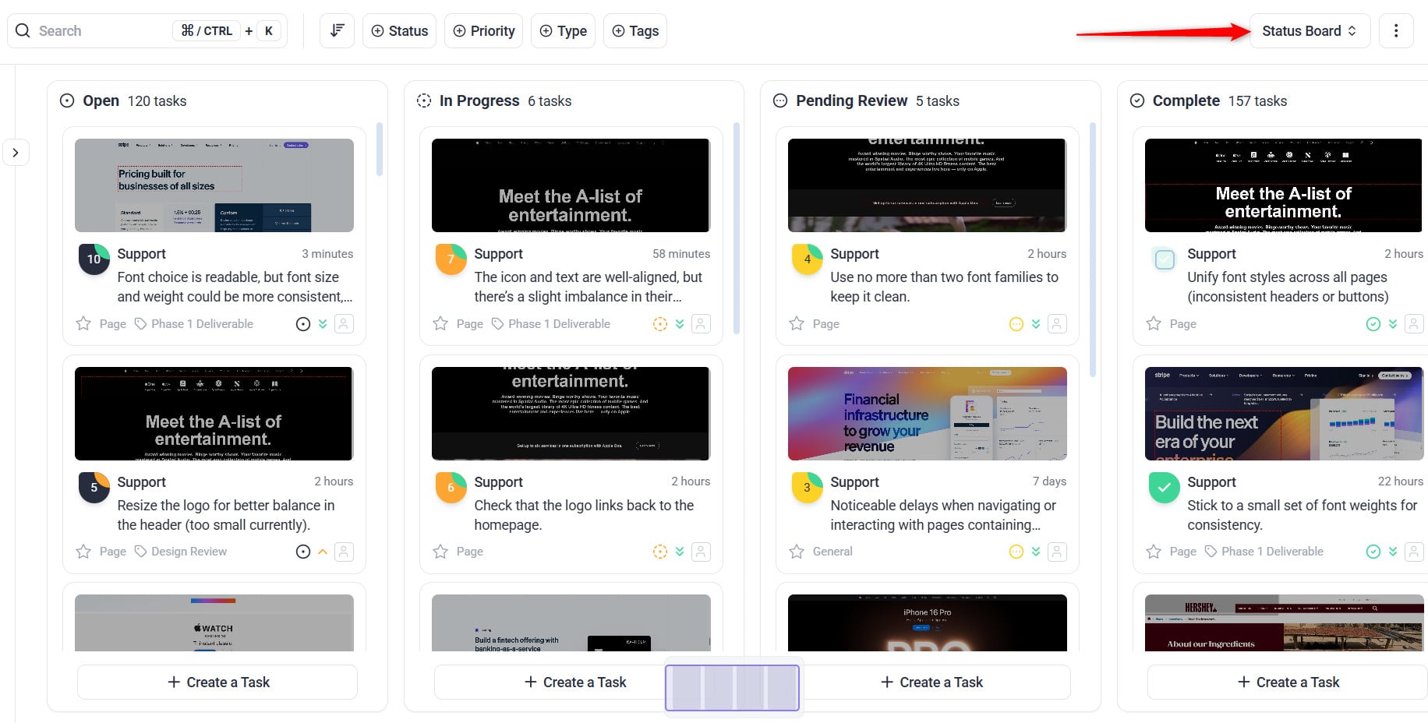The height and width of the screenshot is (723, 1428).
Task: Add a Status filter
Action: click(x=399, y=31)
